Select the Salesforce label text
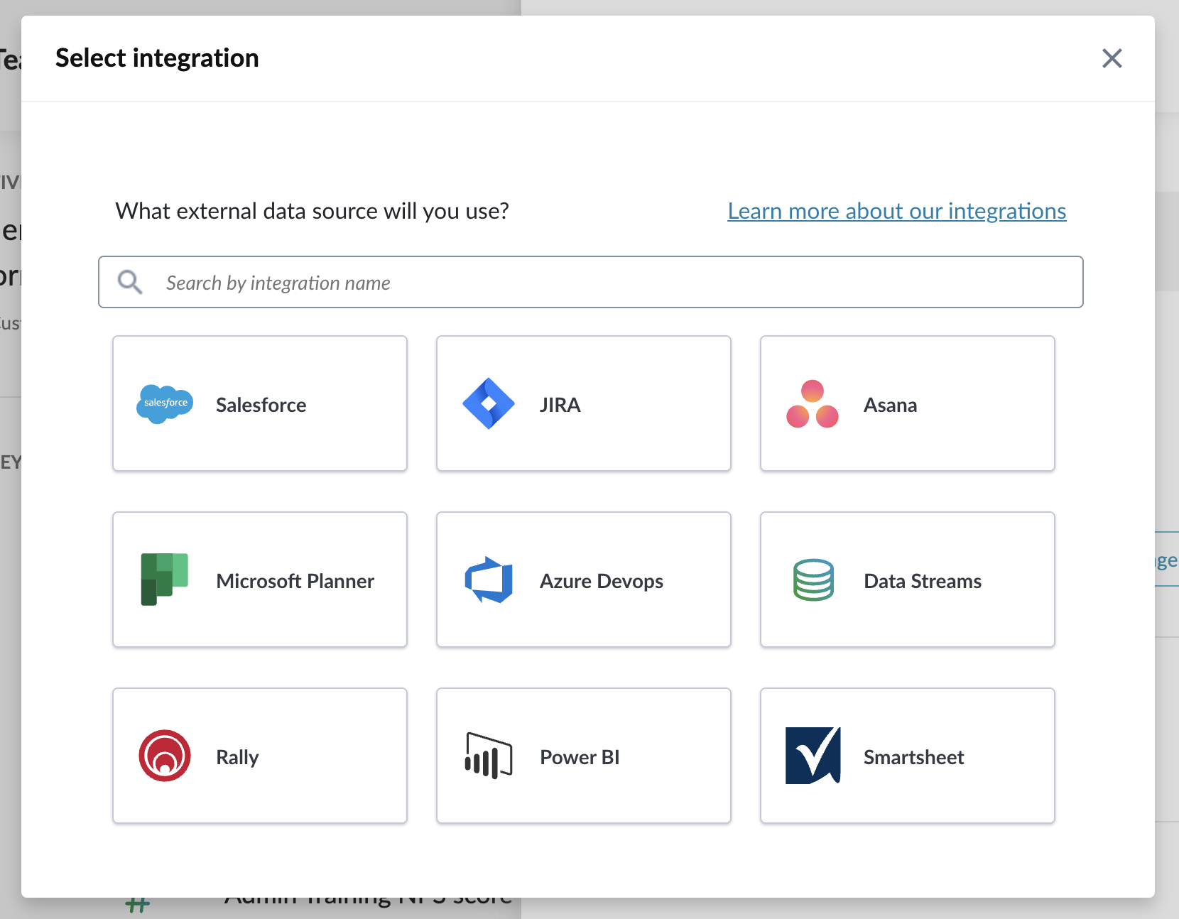Screen dimensions: 1179x919 coord(261,405)
